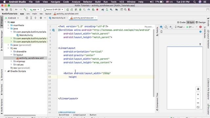Hide the Project panel with minus icon
Screen dimensions: 210x118
[45, 18]
